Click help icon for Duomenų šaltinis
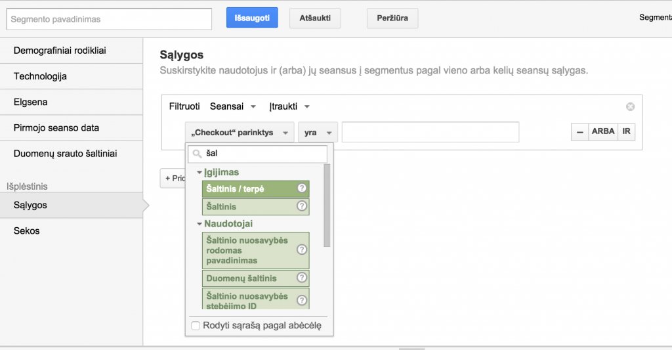The width and height of the screenshot is (672, 350). coord(302,278)
